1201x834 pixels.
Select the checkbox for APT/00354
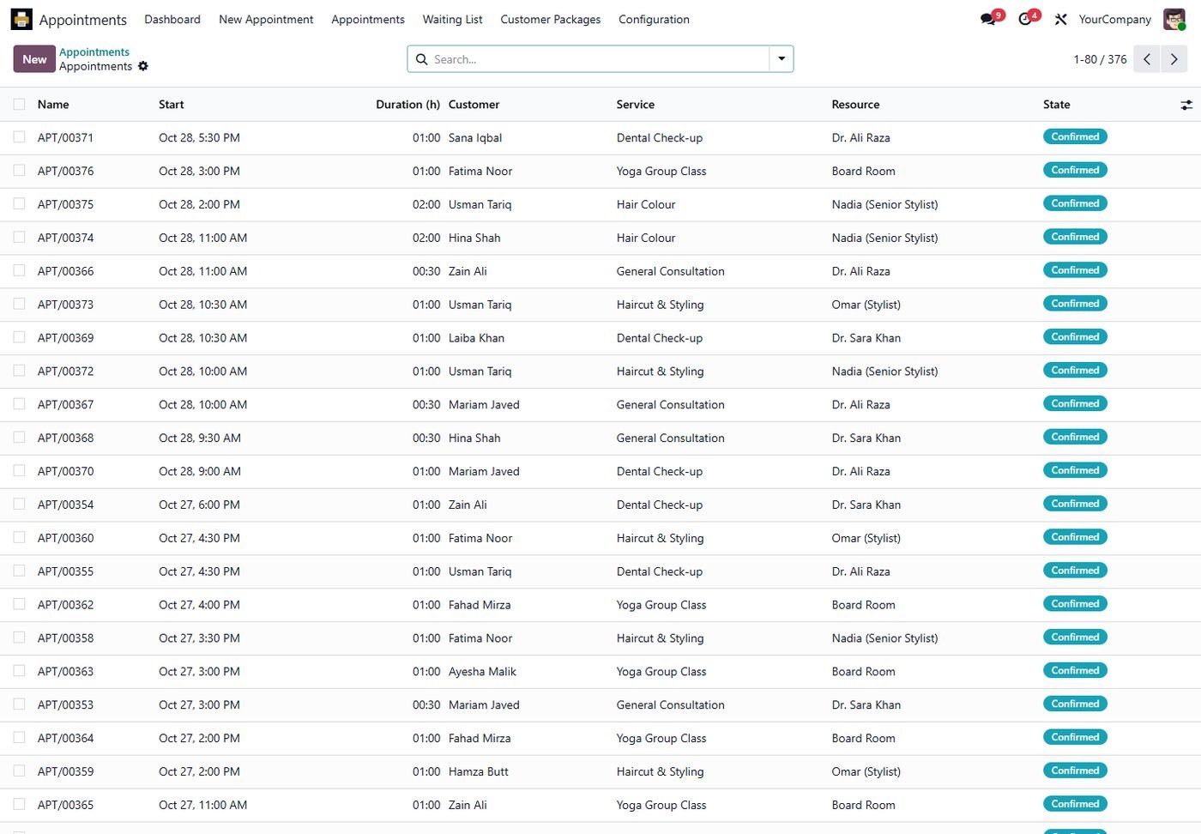click(x=19, y=505)
